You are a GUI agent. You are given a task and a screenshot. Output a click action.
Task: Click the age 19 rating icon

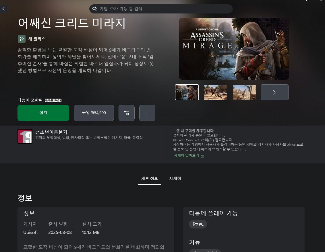click(x=25, y=136)
